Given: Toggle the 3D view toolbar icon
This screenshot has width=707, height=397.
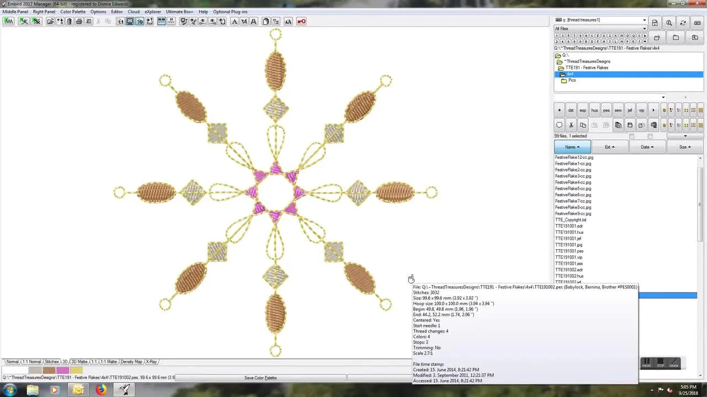Looking at the screenshot, I should 140,22.
